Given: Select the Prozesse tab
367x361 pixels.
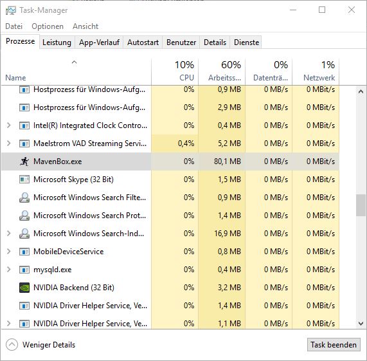Looking at the screenshot, I should pyautogui.click(x=20, y=41).
